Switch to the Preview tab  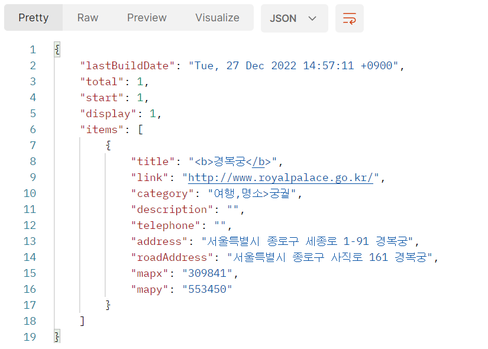tap(147, 18)
